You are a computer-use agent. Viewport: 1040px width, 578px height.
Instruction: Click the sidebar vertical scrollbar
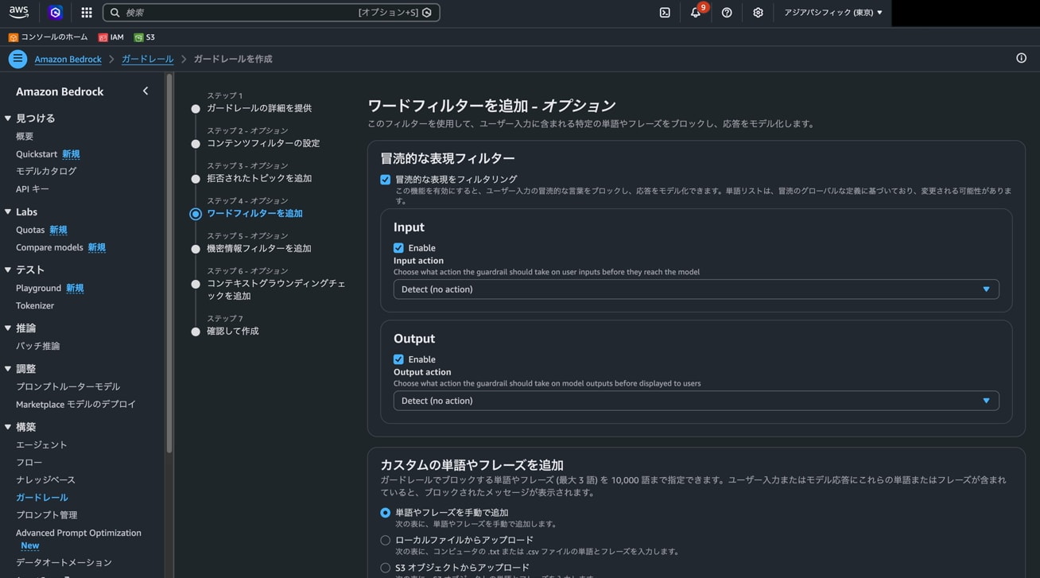click(x=169, y=264)
